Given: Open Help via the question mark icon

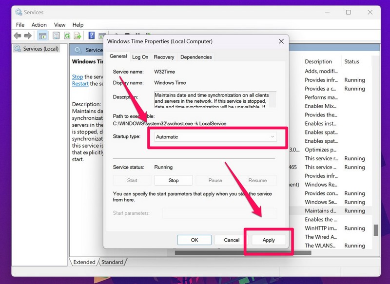Looking at the screenshot, I should (91, 35).
